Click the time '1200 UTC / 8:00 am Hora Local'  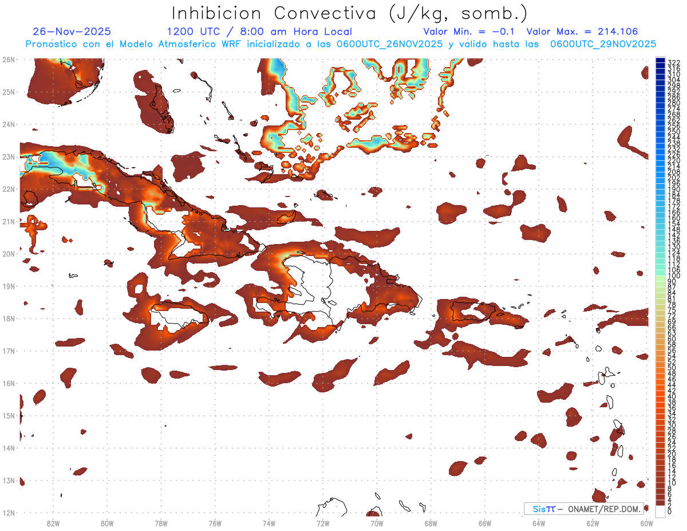pyautogui.click(x=259, y=32)
